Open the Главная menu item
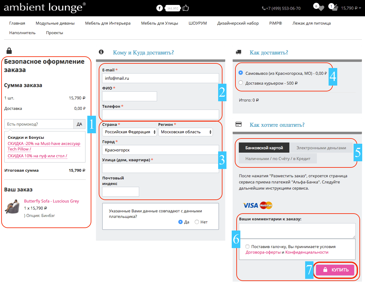365x285 pixels. pyautogui.click(x=17, y=23)
